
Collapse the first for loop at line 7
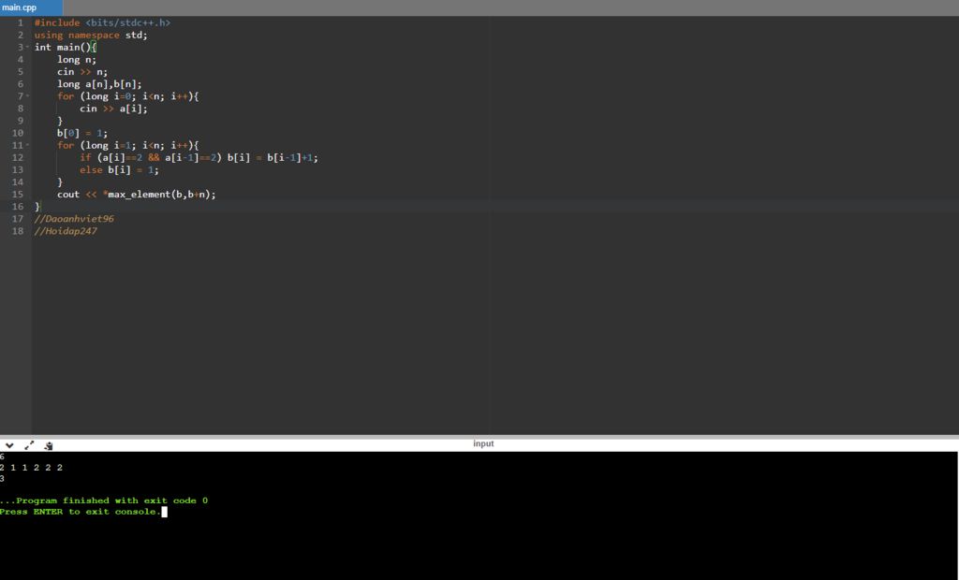27,96
